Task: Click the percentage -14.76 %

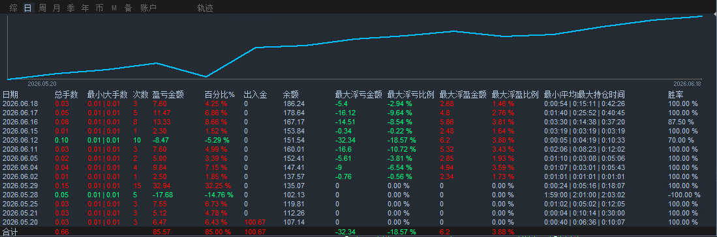Action: click(x=219, y=195)
